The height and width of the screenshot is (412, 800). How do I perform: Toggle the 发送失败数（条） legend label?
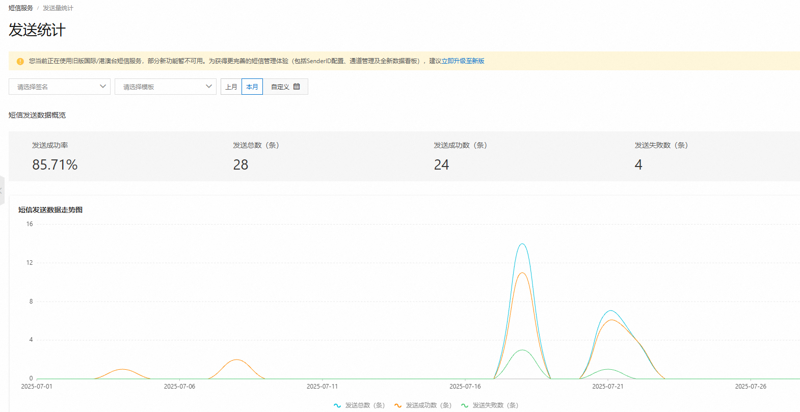click(495, 405)
